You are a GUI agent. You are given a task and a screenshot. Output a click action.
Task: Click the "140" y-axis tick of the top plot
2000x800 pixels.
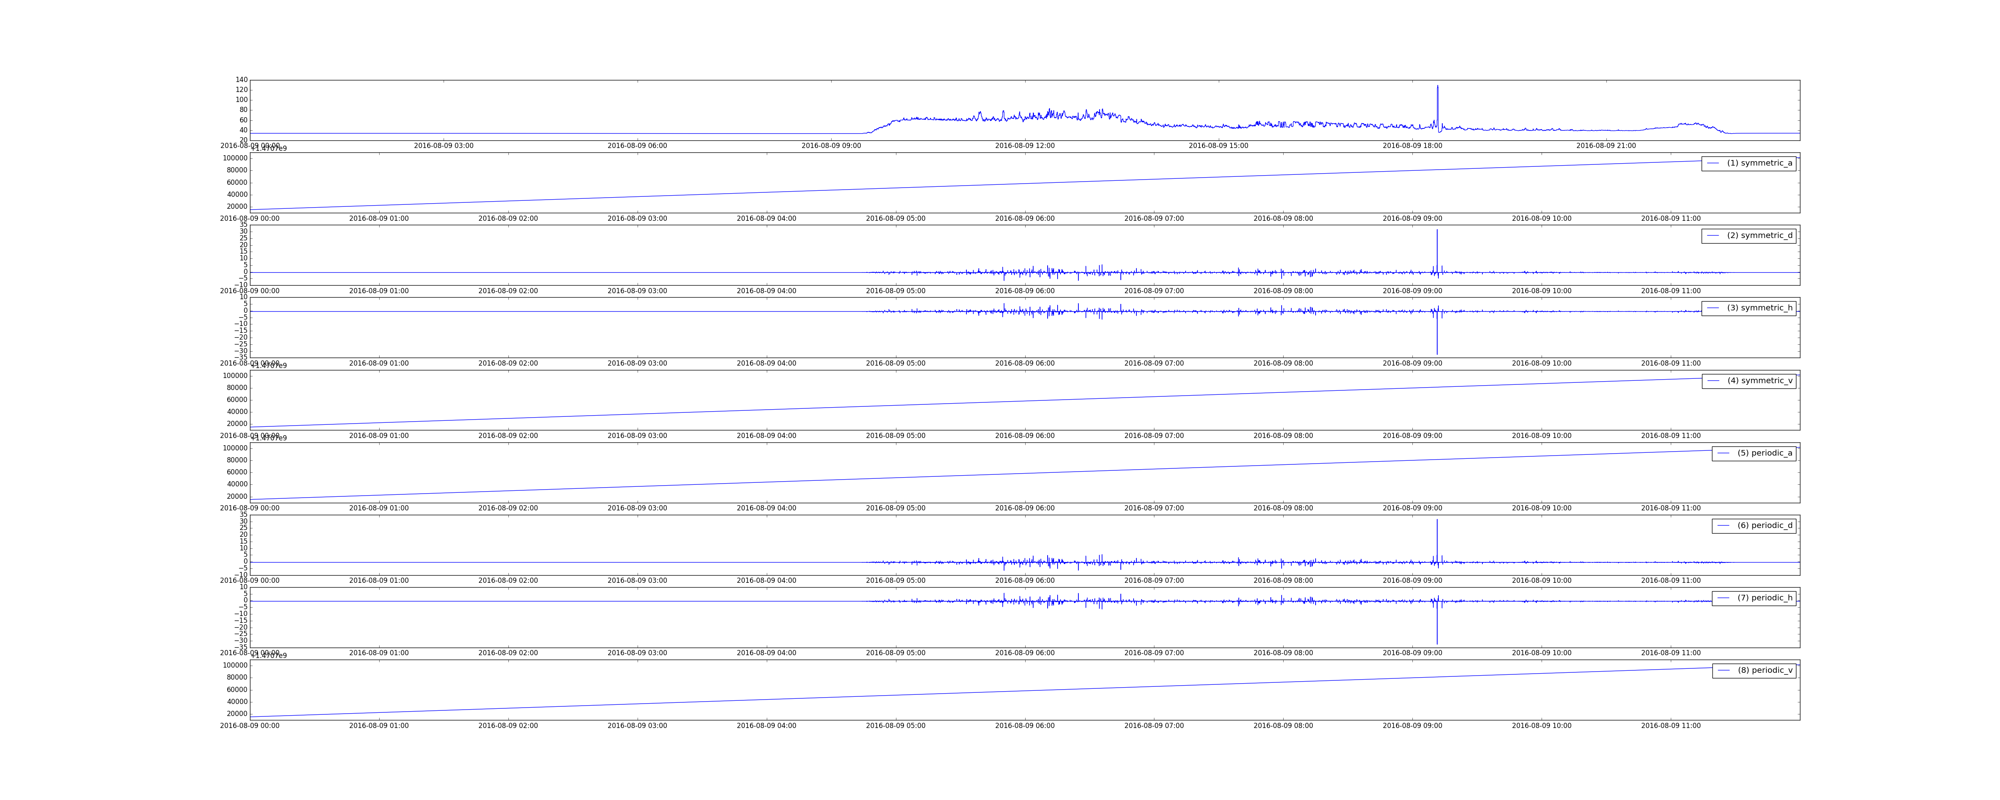pos(242,80)
